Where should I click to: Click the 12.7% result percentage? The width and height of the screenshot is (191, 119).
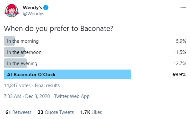coord(180,63)
